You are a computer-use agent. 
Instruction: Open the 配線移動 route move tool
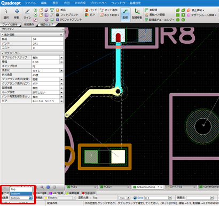pyautogui.click(x=137, y=14)
